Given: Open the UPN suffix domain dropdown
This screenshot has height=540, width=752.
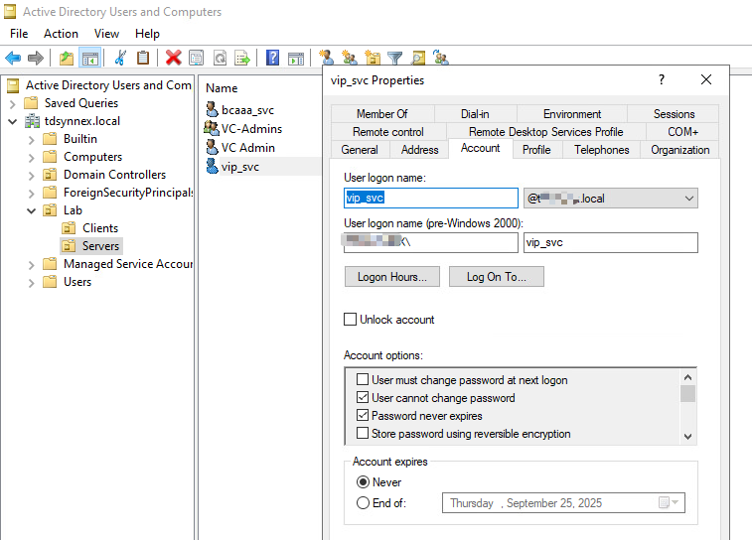Looking at the screenshot, I should click(x=689, y=199).
